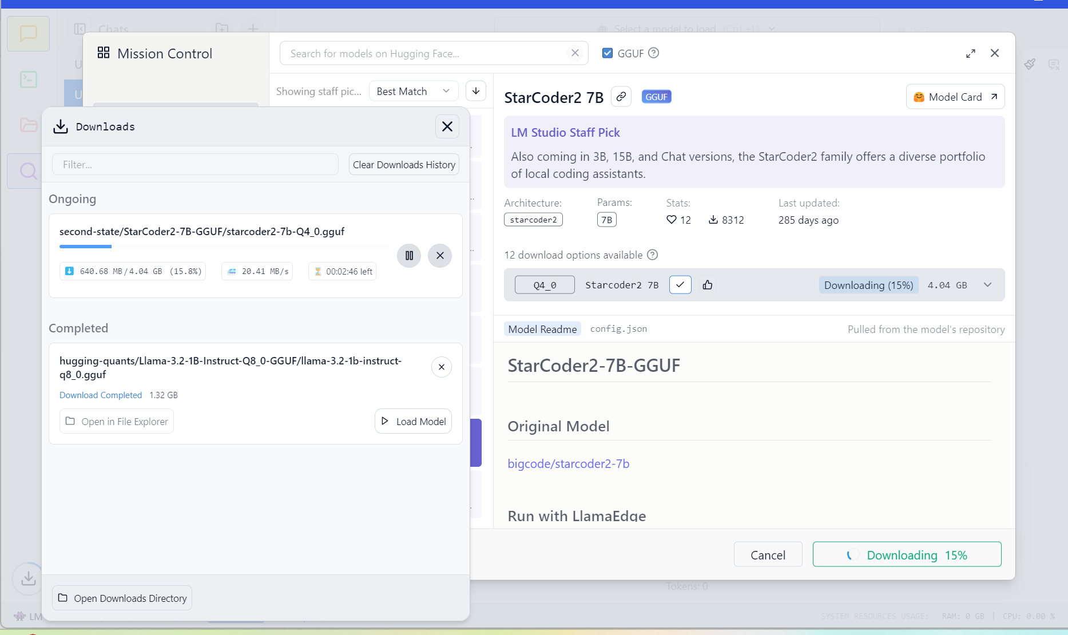Click the Downloading 15% button
The height and width of the screenshot is (635, 1068).
pyautogui.click(x=907, y=555)
